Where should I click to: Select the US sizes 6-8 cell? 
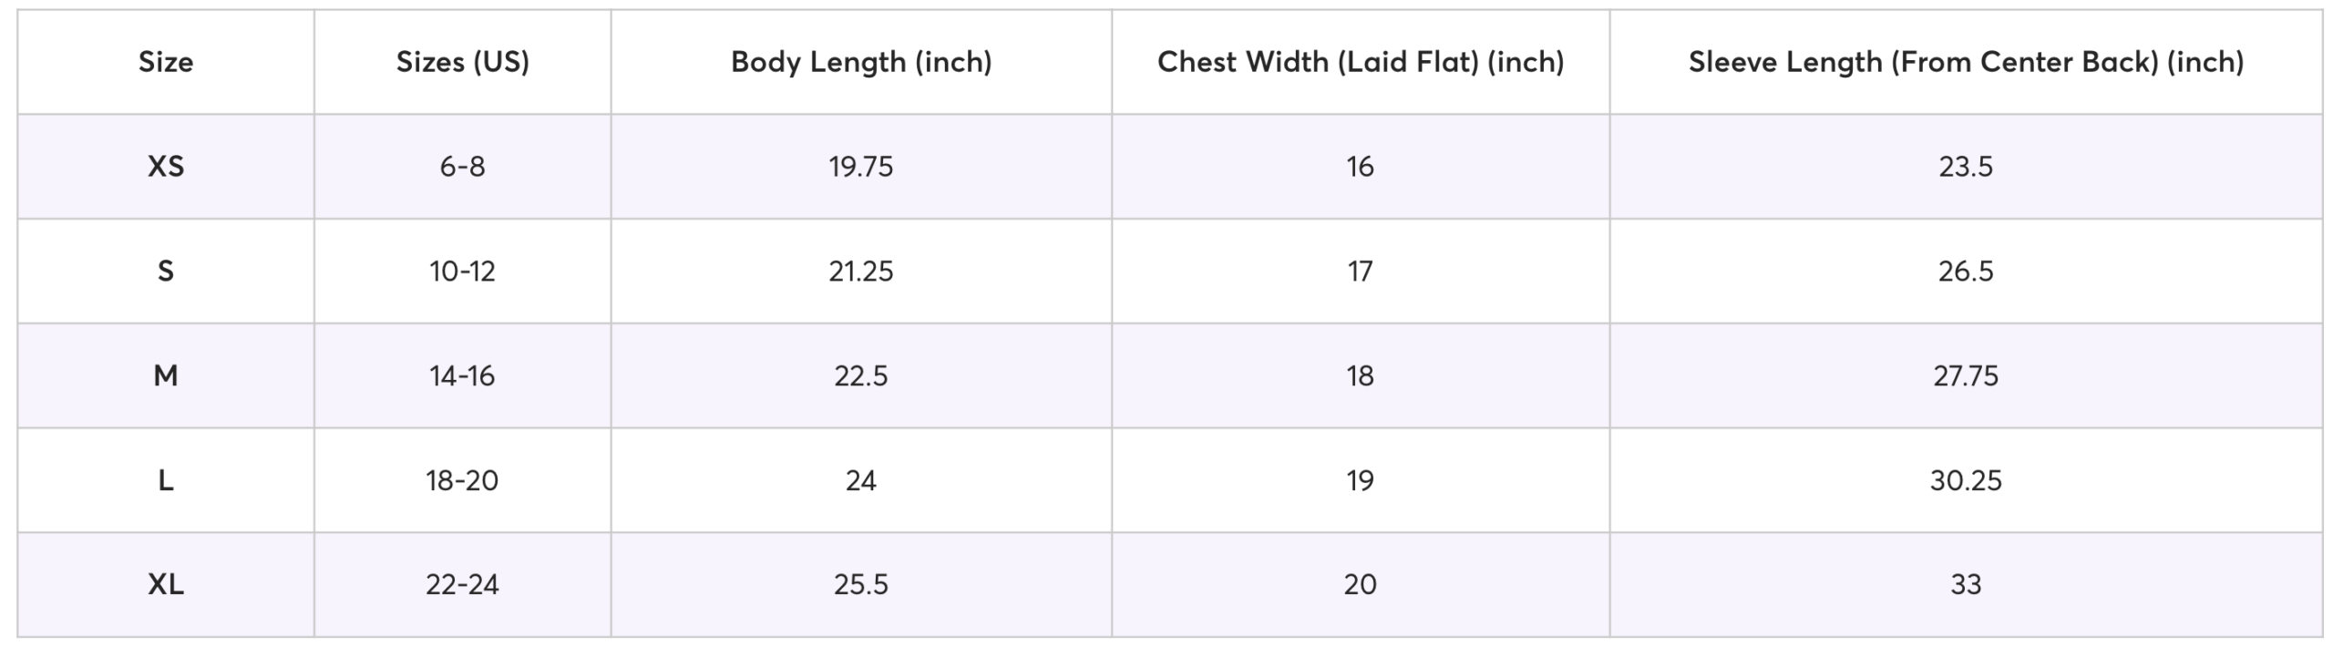click(x=462, y=167)
